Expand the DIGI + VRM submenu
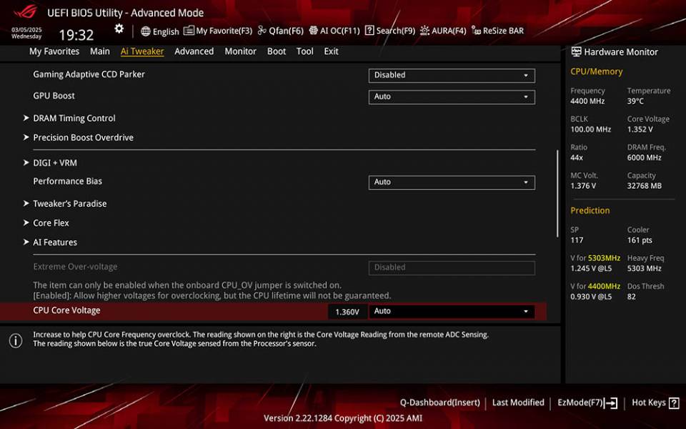 tap(55, 163)
